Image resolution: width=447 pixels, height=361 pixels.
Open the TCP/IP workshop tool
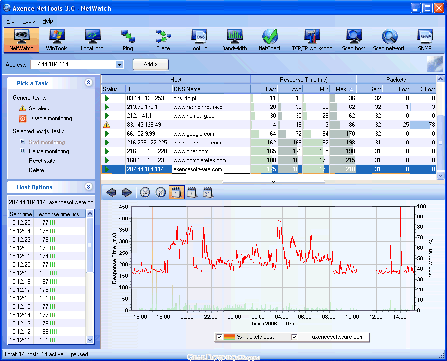[x=312, y=40]
